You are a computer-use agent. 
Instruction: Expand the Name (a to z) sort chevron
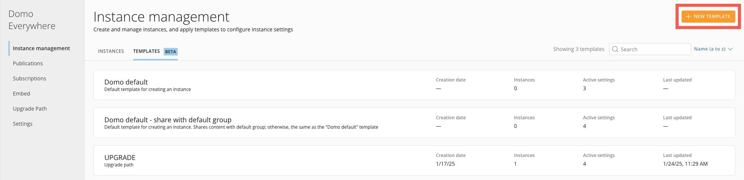point(730,49)
